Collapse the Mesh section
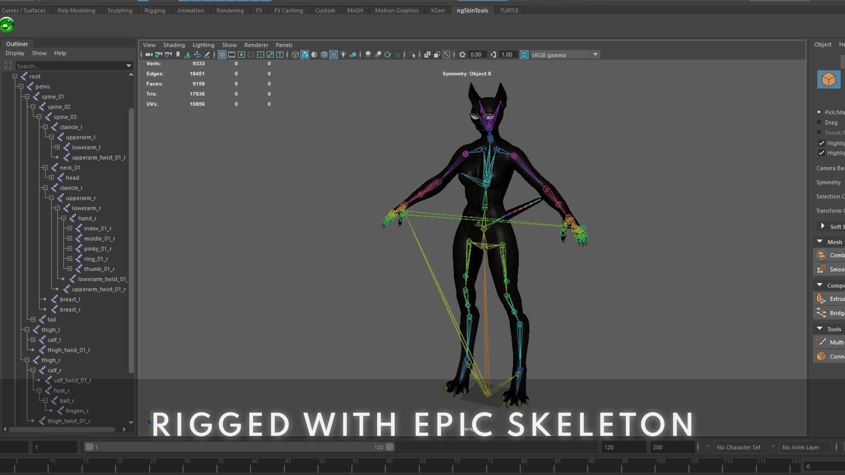845x475 pixels. pyautogui.click(x=819, y=241)
